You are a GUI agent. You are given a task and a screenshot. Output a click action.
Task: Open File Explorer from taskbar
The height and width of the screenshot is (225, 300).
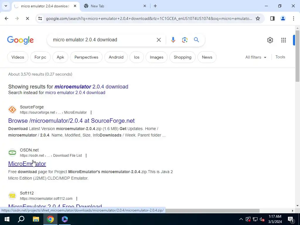tap(36, 219)
